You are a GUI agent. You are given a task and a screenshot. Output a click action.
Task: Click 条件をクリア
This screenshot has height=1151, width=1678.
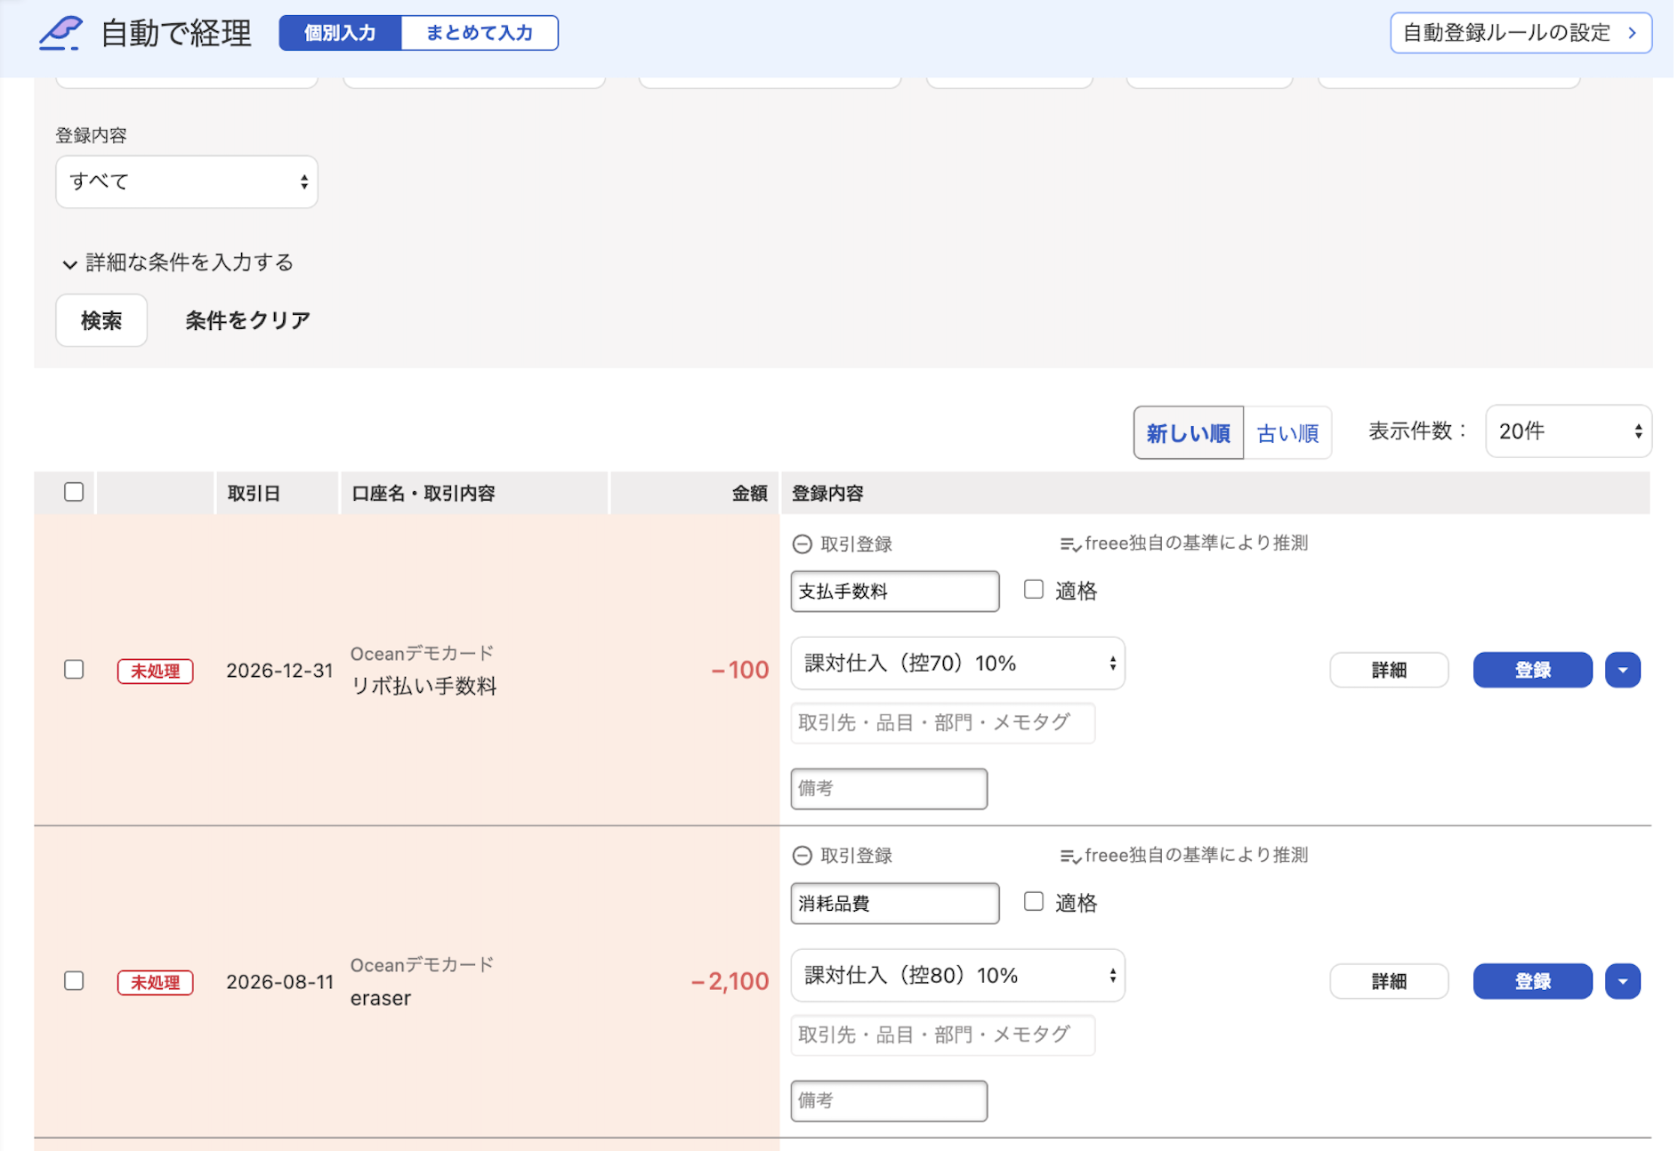(247, 320)
